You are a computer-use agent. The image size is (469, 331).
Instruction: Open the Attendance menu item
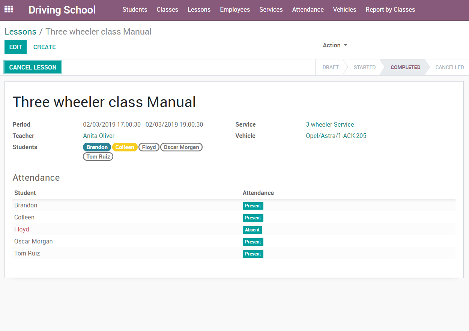tap(308, 10)
